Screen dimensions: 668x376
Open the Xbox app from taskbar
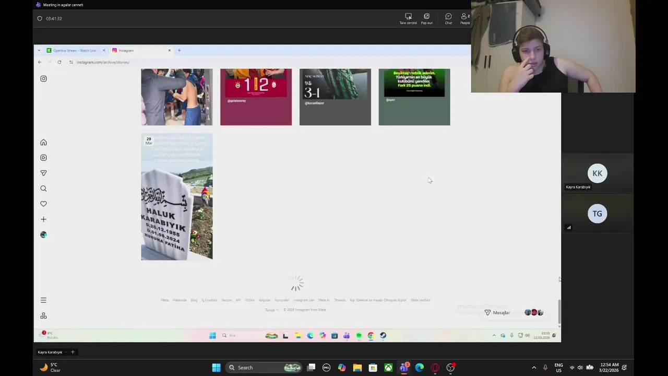[388, 368]
